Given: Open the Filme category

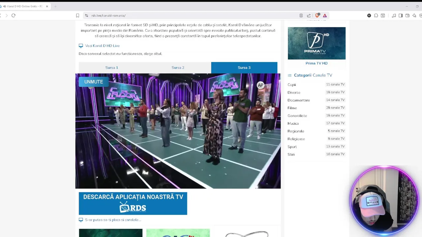Looking at the screenshot, I should click(292, 108).
